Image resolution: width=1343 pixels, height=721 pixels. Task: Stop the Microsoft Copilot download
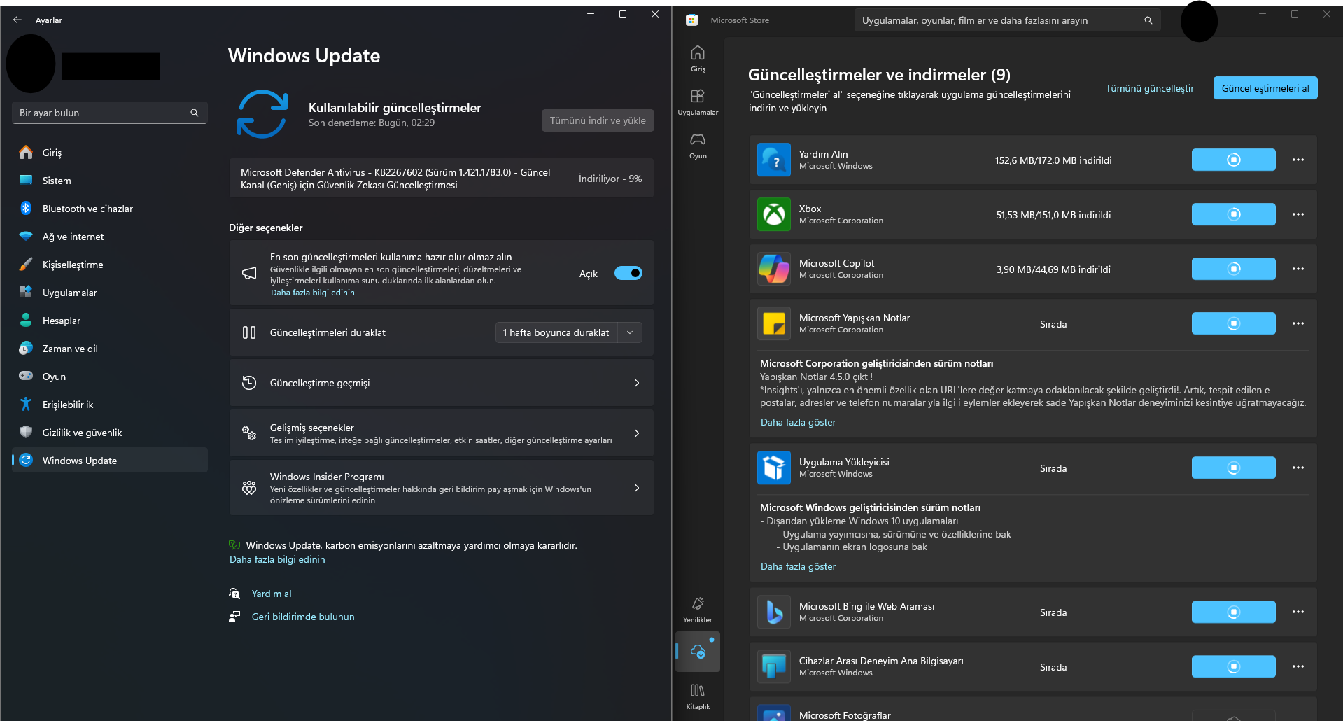(1233, 269)
